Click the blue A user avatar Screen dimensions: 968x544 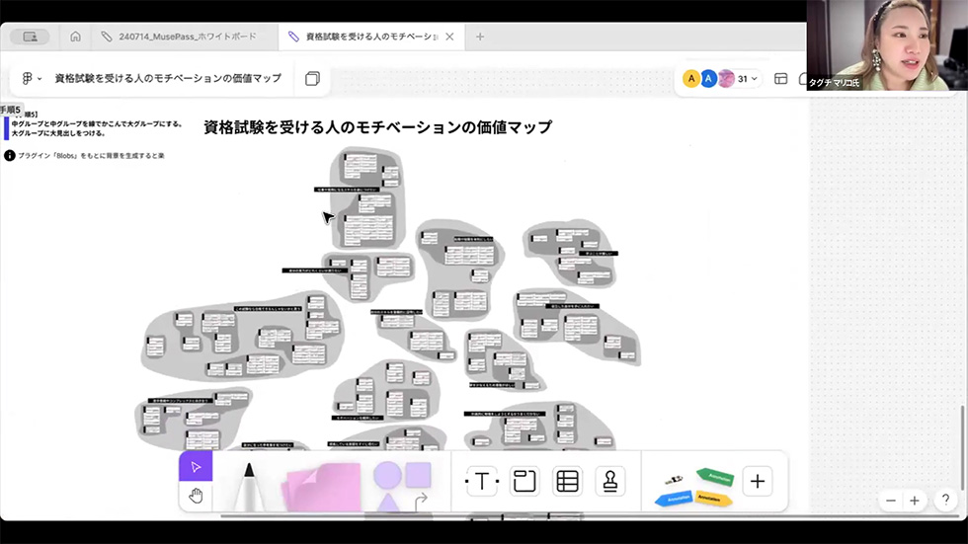pos(709,78)
